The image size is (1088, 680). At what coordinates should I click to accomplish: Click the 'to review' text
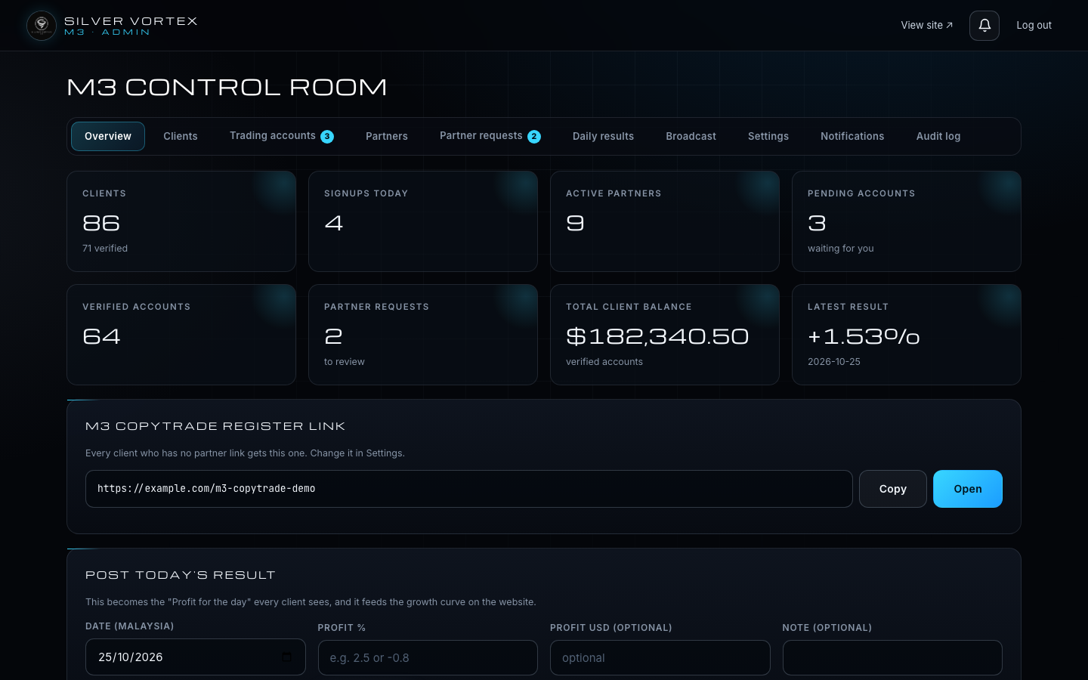(x=345, y=362)
